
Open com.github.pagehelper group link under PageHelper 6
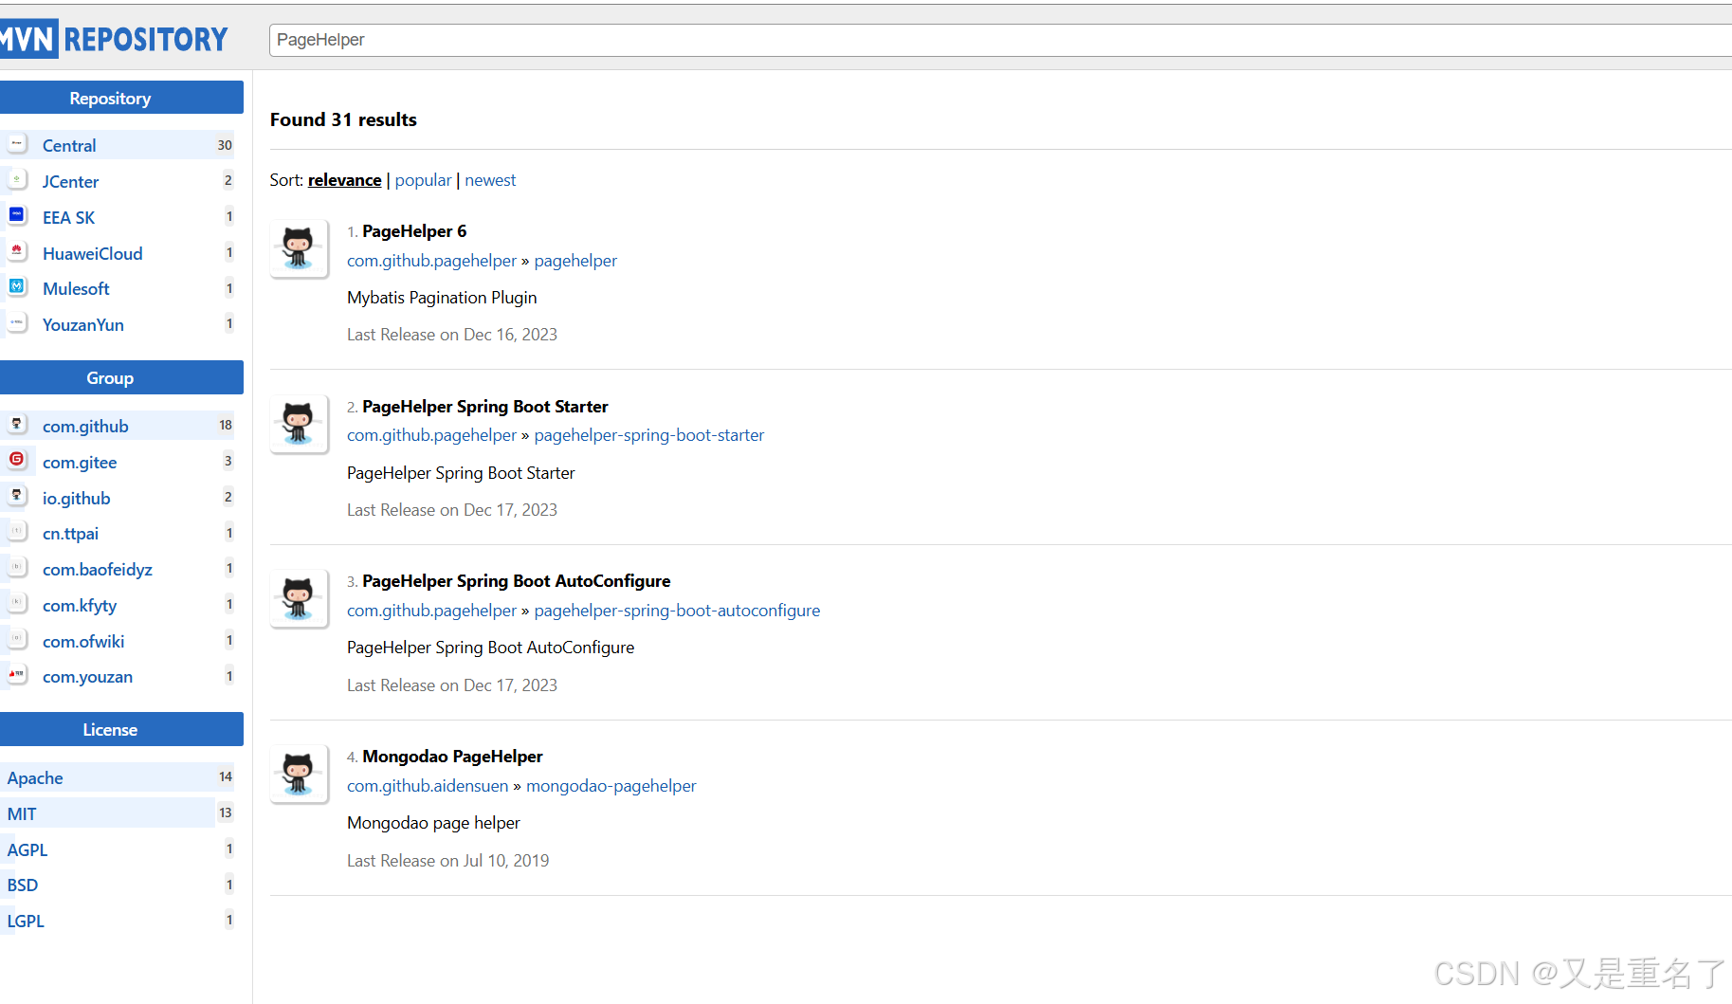coord(431,261)
